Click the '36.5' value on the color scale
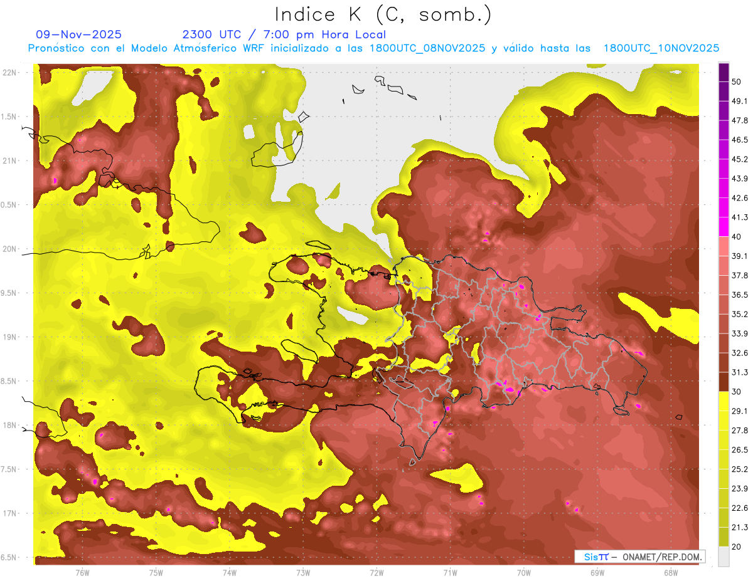The height and width of the screenshot is (581, 753). [740, 295]
